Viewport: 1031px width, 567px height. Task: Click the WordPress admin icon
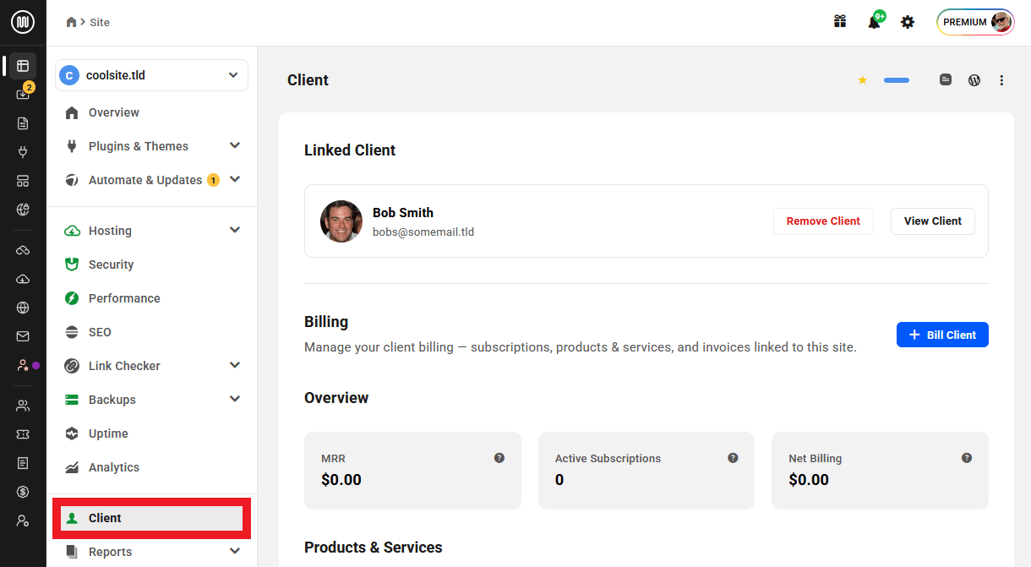(974, 80)
